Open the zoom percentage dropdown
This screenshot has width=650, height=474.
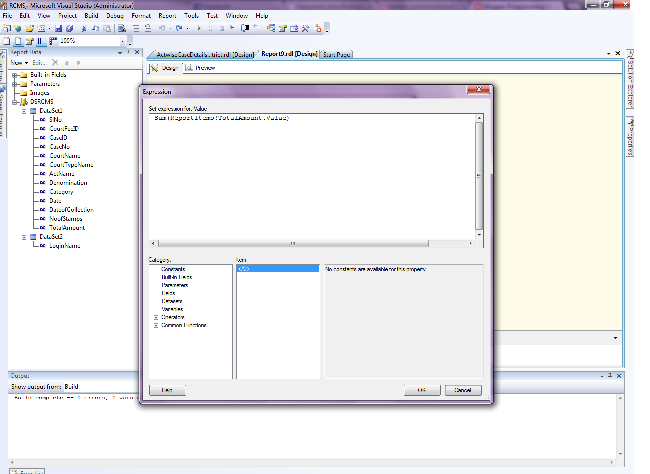(x=122, y=41)
